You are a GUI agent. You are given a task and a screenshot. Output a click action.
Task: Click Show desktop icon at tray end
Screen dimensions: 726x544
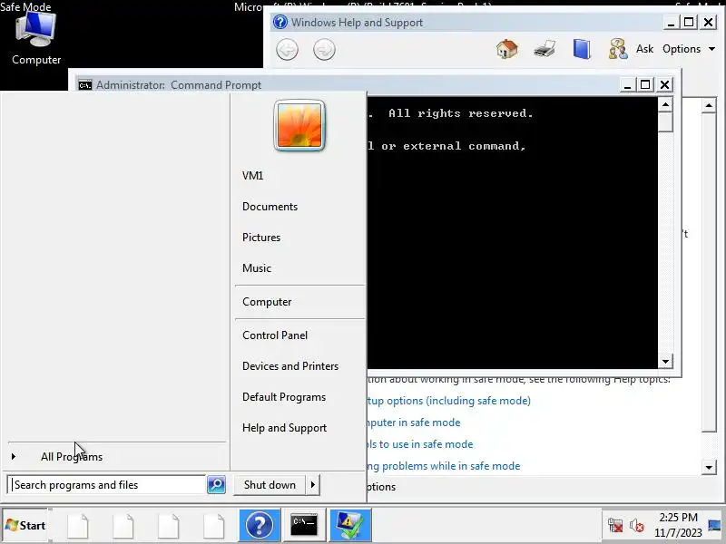(714, 525)
